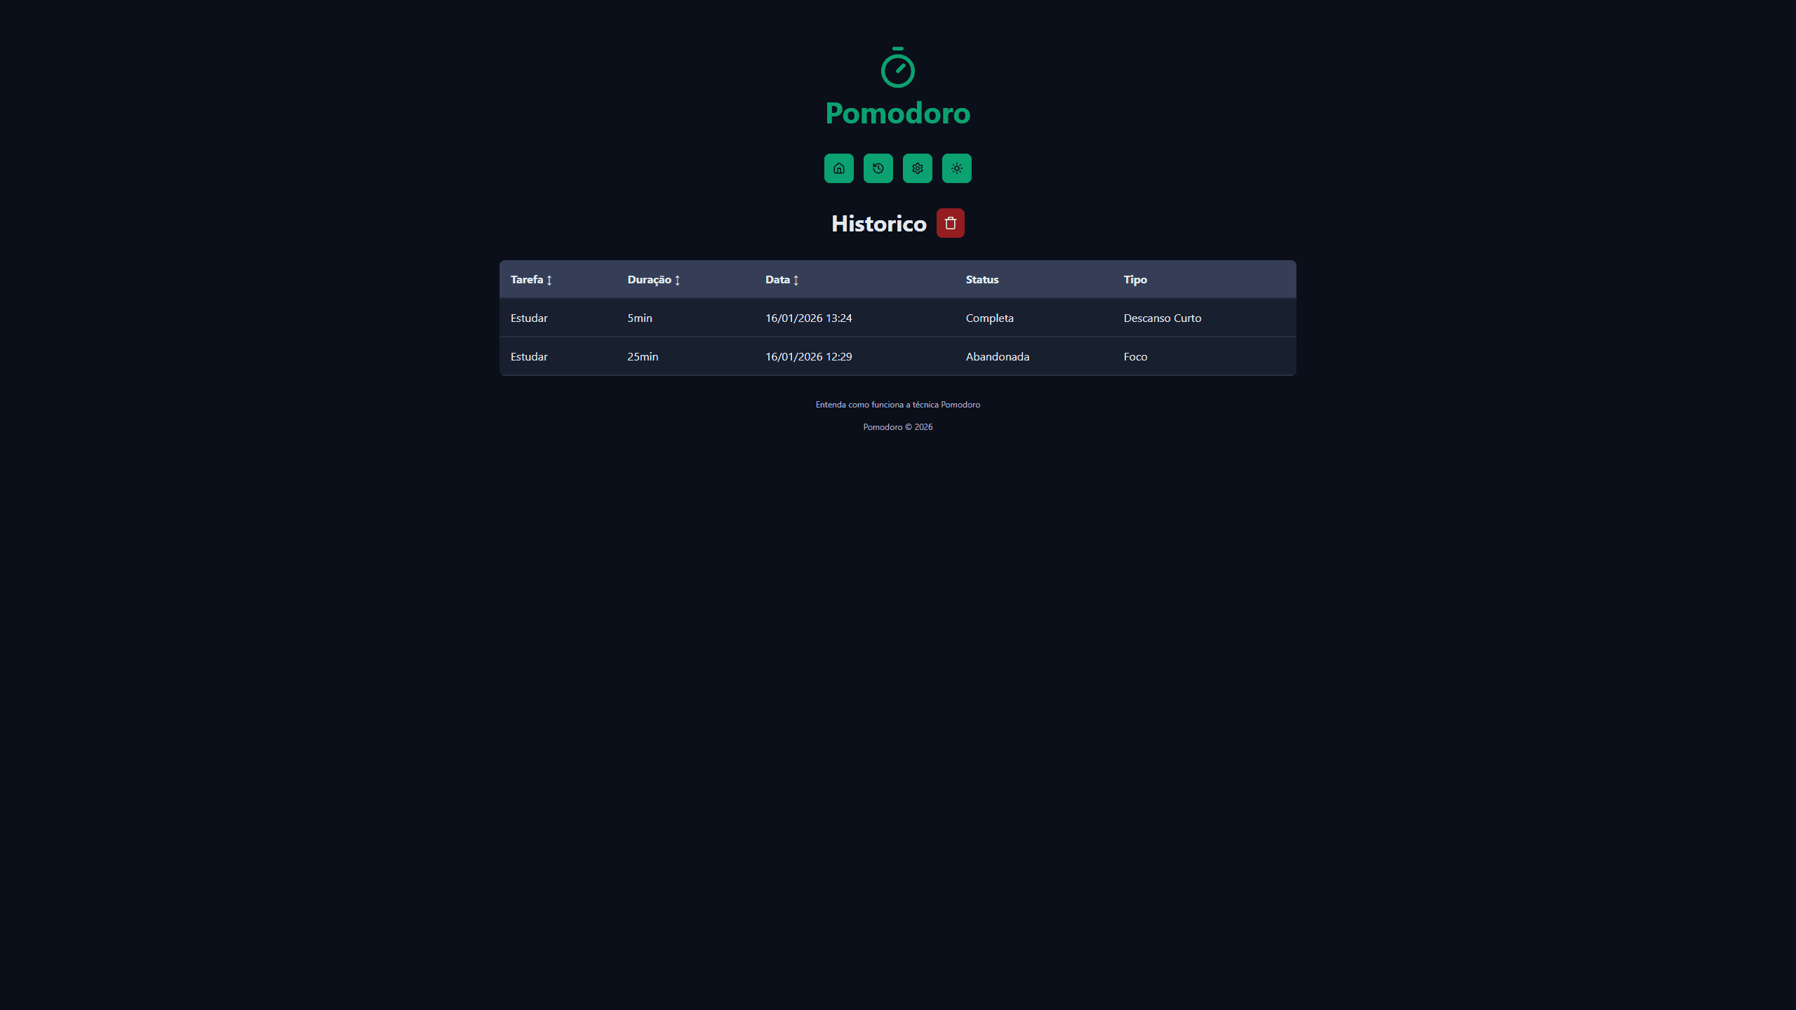Select the Home navigation icon
The image size is (1796, 1010).
click(x=838, y=168)
